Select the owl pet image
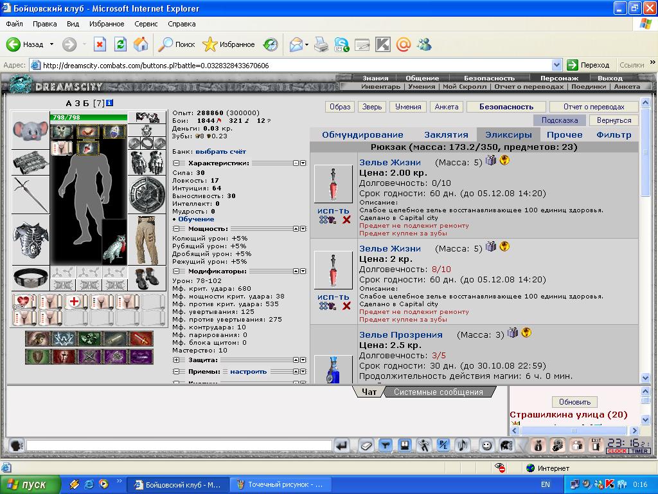Viewport: 658px width, 494px height. point(114,243)
